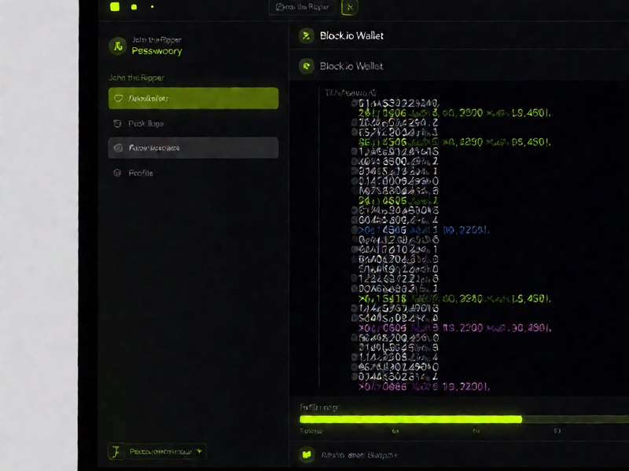Image resolution: width=629 pixels, height=471 pixels.
Task: Click the square icon button beside the title tab
Action: (x=350, y=7)
